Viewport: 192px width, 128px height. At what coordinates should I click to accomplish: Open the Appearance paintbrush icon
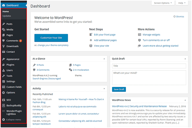[4, 59]
